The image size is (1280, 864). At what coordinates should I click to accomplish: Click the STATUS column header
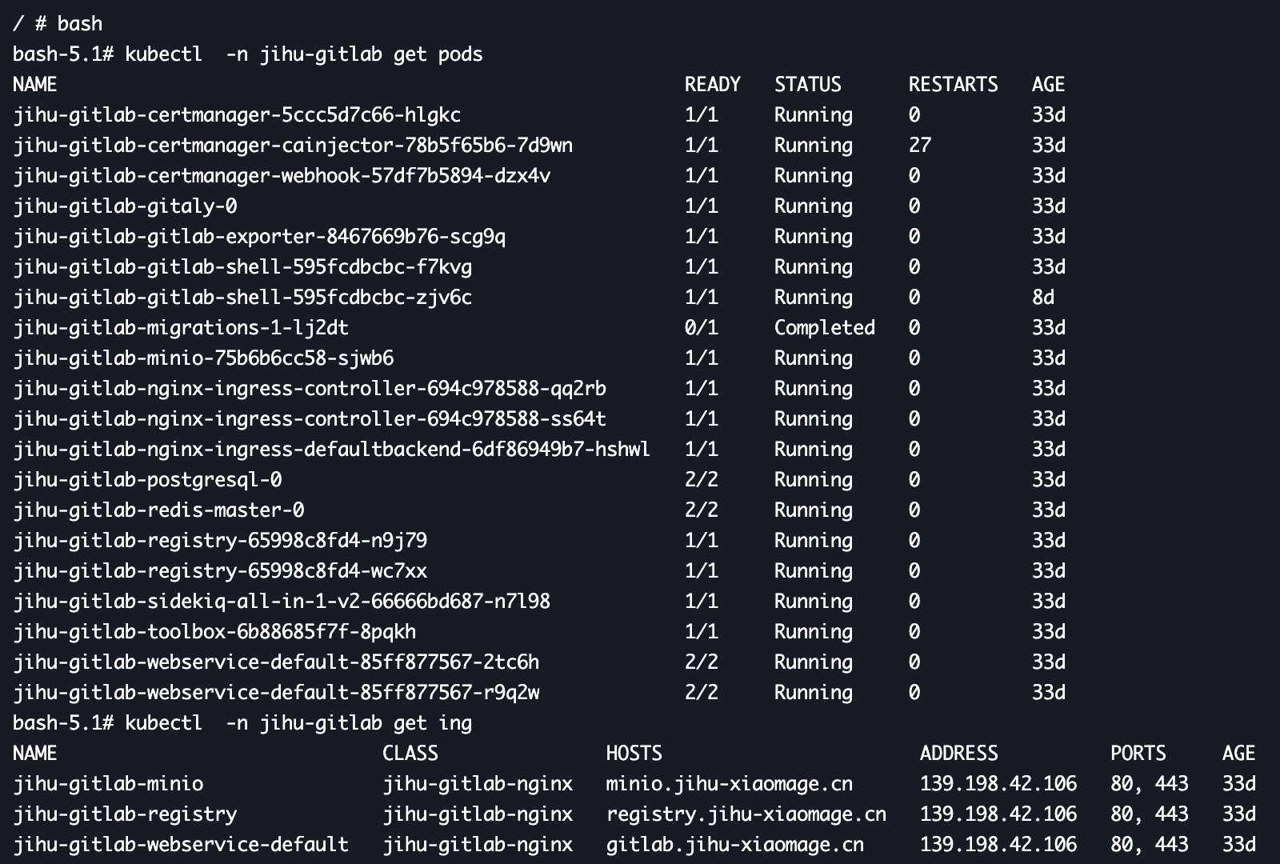tap(808, 85)
